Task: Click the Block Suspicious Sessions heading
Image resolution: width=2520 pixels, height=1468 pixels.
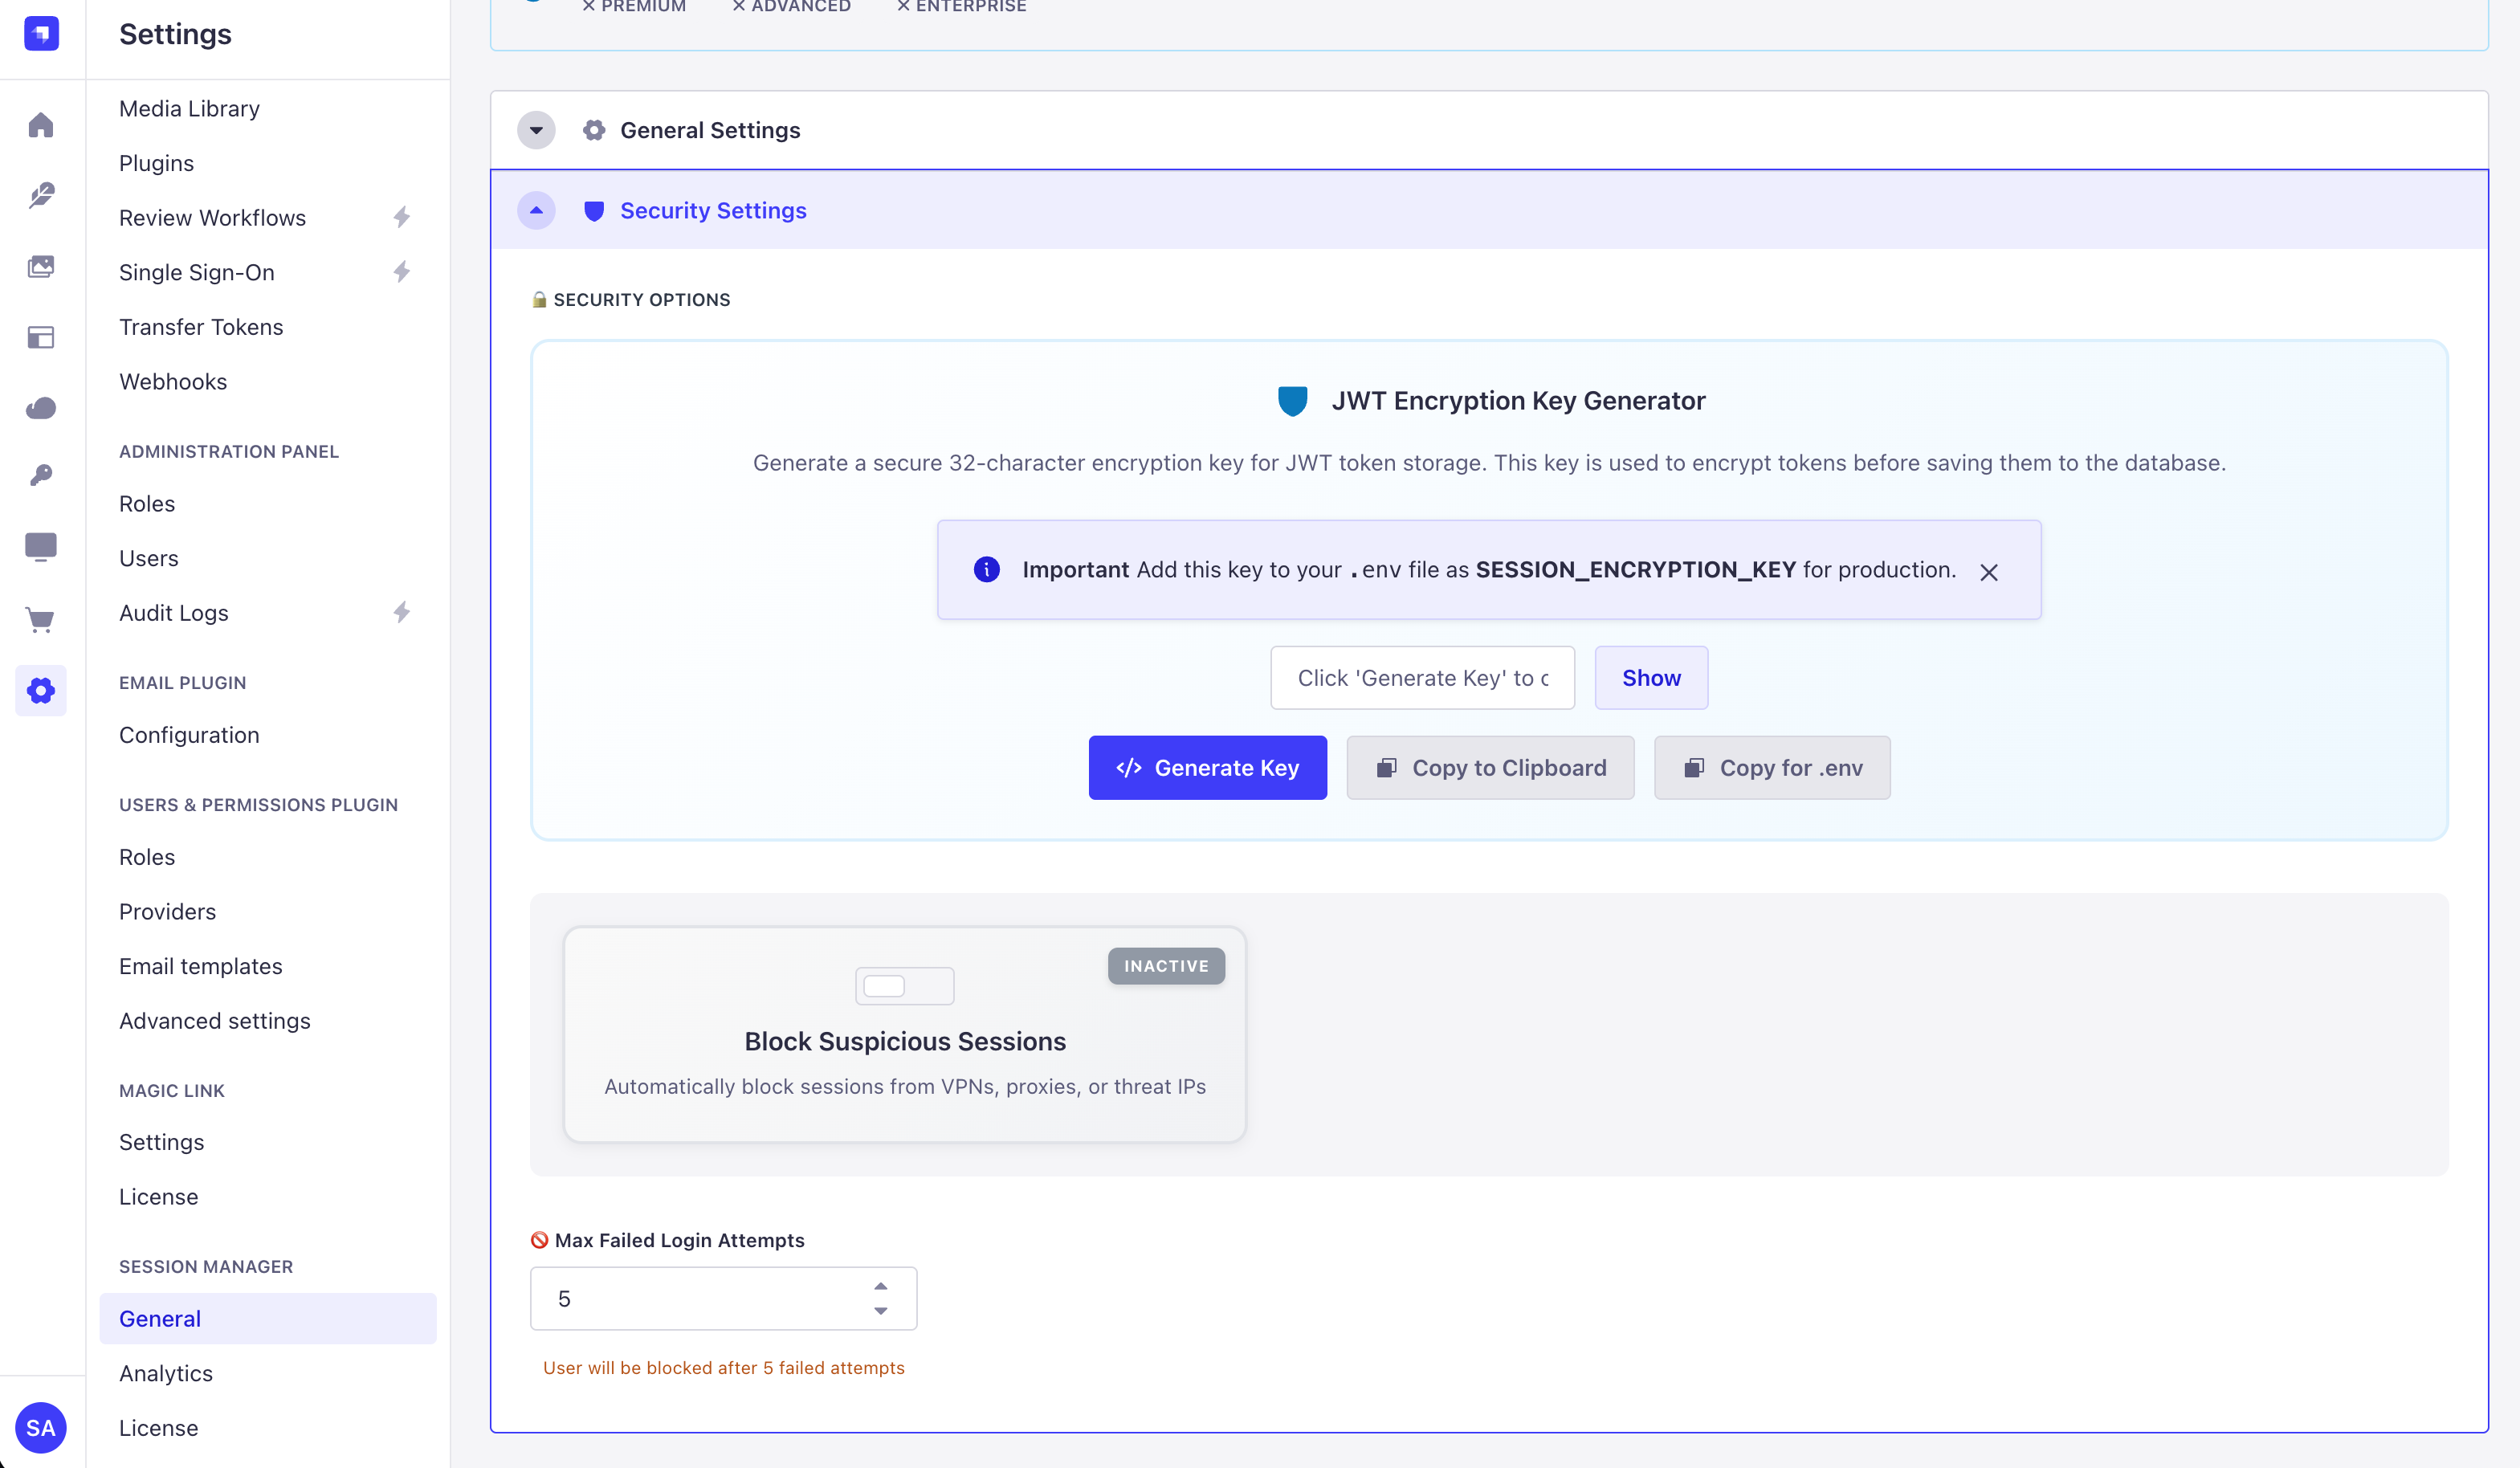Action: tap(905, 1041)
